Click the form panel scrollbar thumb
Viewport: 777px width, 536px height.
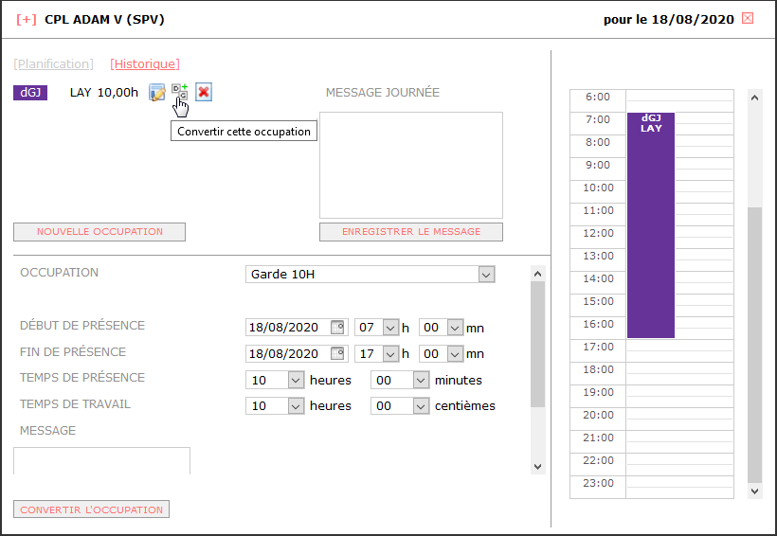click(537, 345)
